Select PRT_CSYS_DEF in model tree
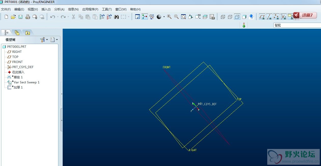Screen dimensions: 321x166 tap(20, 67)
